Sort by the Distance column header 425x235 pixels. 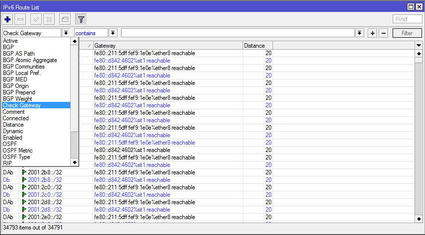(257, 45)
